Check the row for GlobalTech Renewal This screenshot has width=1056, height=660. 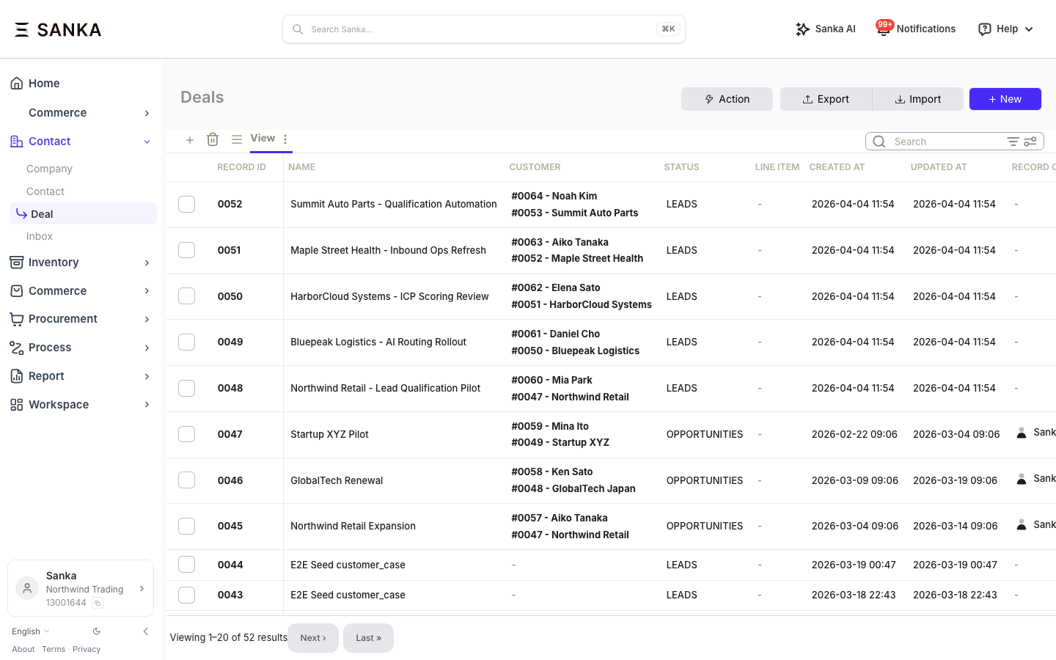[187, 480]
